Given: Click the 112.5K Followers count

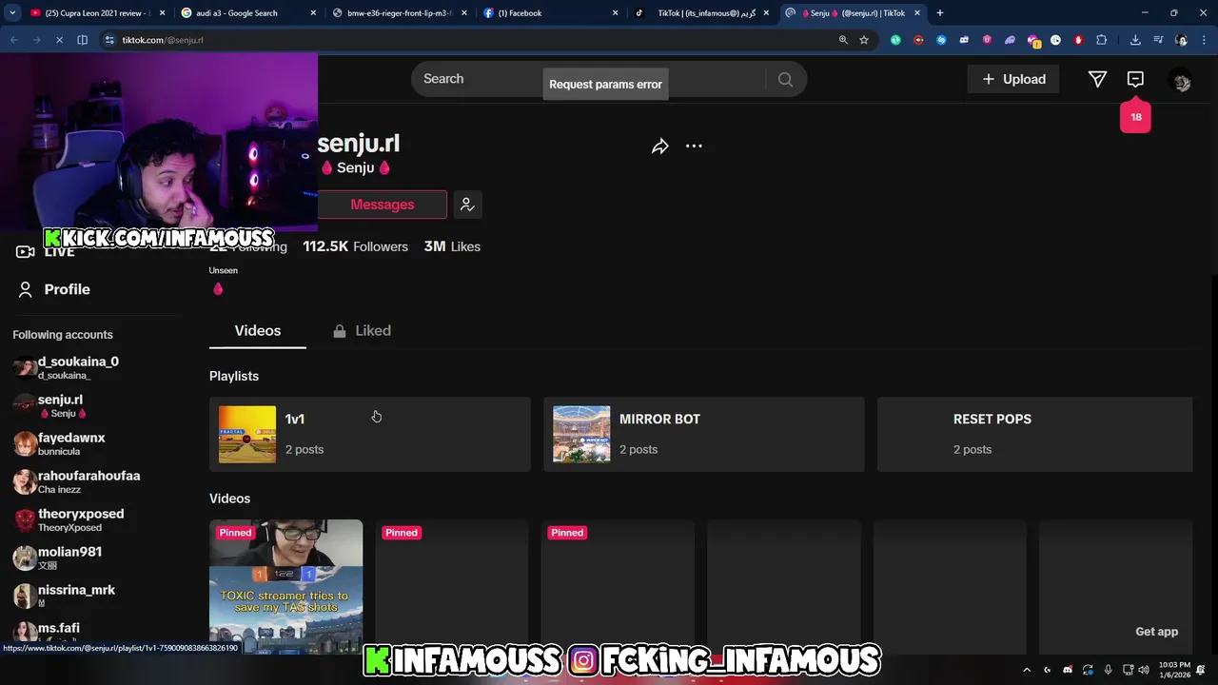Looking at the screenshot, I should click(355, 246).
